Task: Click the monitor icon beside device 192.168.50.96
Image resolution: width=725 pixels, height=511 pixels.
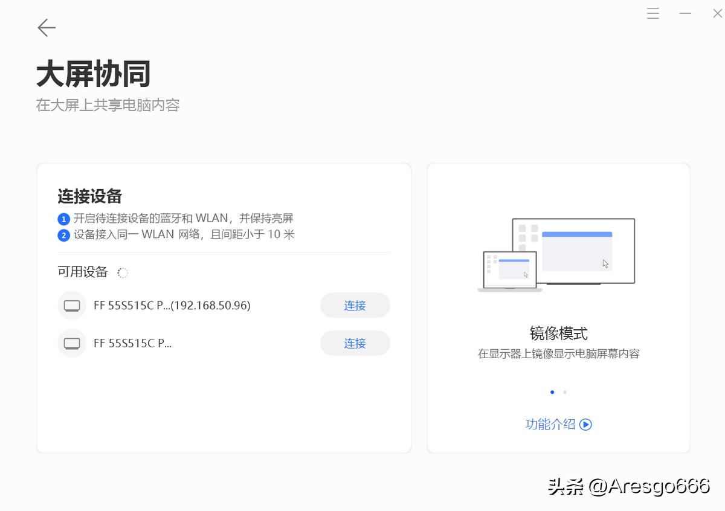Action: coord(71,306)
